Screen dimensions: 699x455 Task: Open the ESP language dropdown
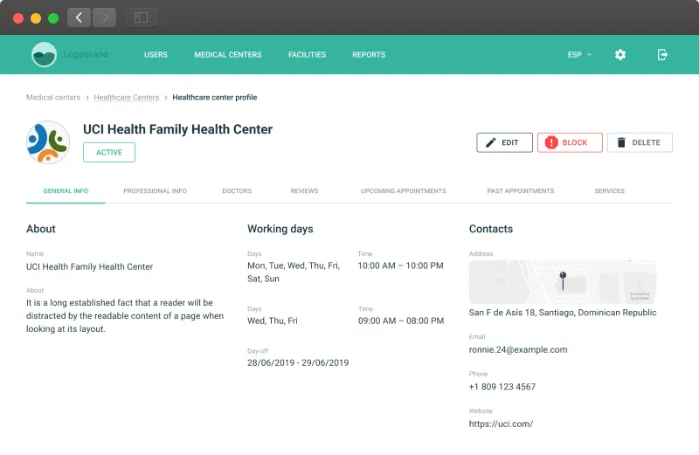(x=579, y=54)
